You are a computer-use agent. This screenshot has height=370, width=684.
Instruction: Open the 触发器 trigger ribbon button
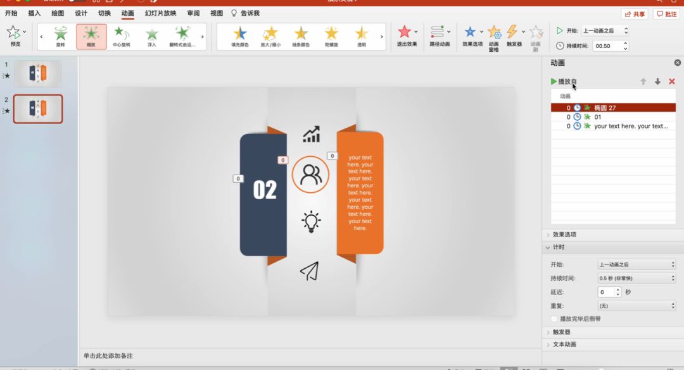(x=514, y=36)
